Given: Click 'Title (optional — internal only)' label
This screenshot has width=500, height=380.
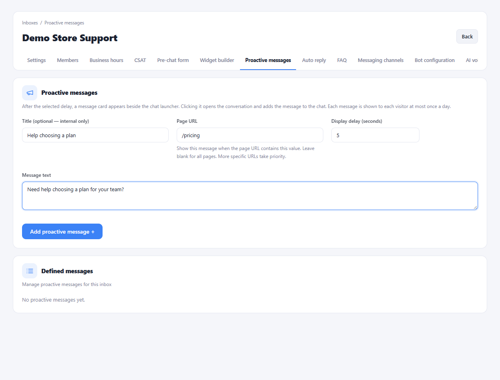Looking at the screenshot, I should pos(56,121).
